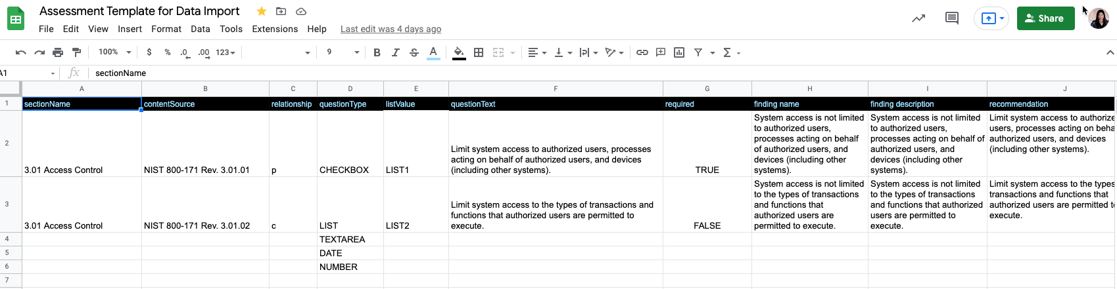This screenshot has width=1117, height=289.
Task: Click the Undo icon in toolbar
Action: [21, 52]
